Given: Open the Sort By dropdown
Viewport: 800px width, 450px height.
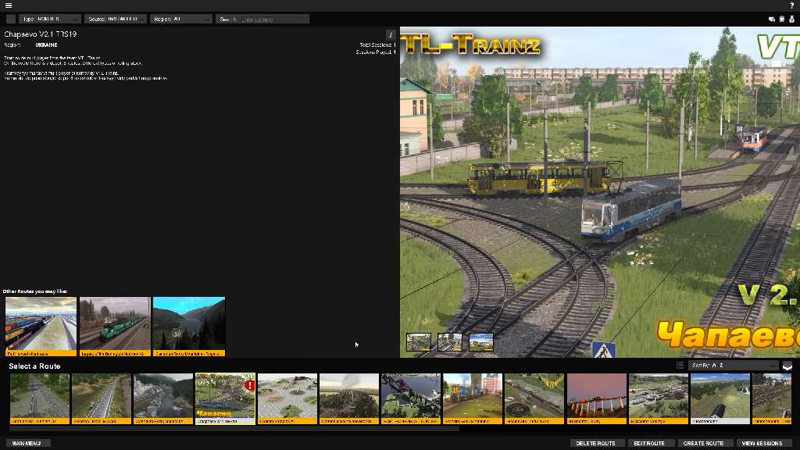Looking at the screenshot, I should 733,366.
